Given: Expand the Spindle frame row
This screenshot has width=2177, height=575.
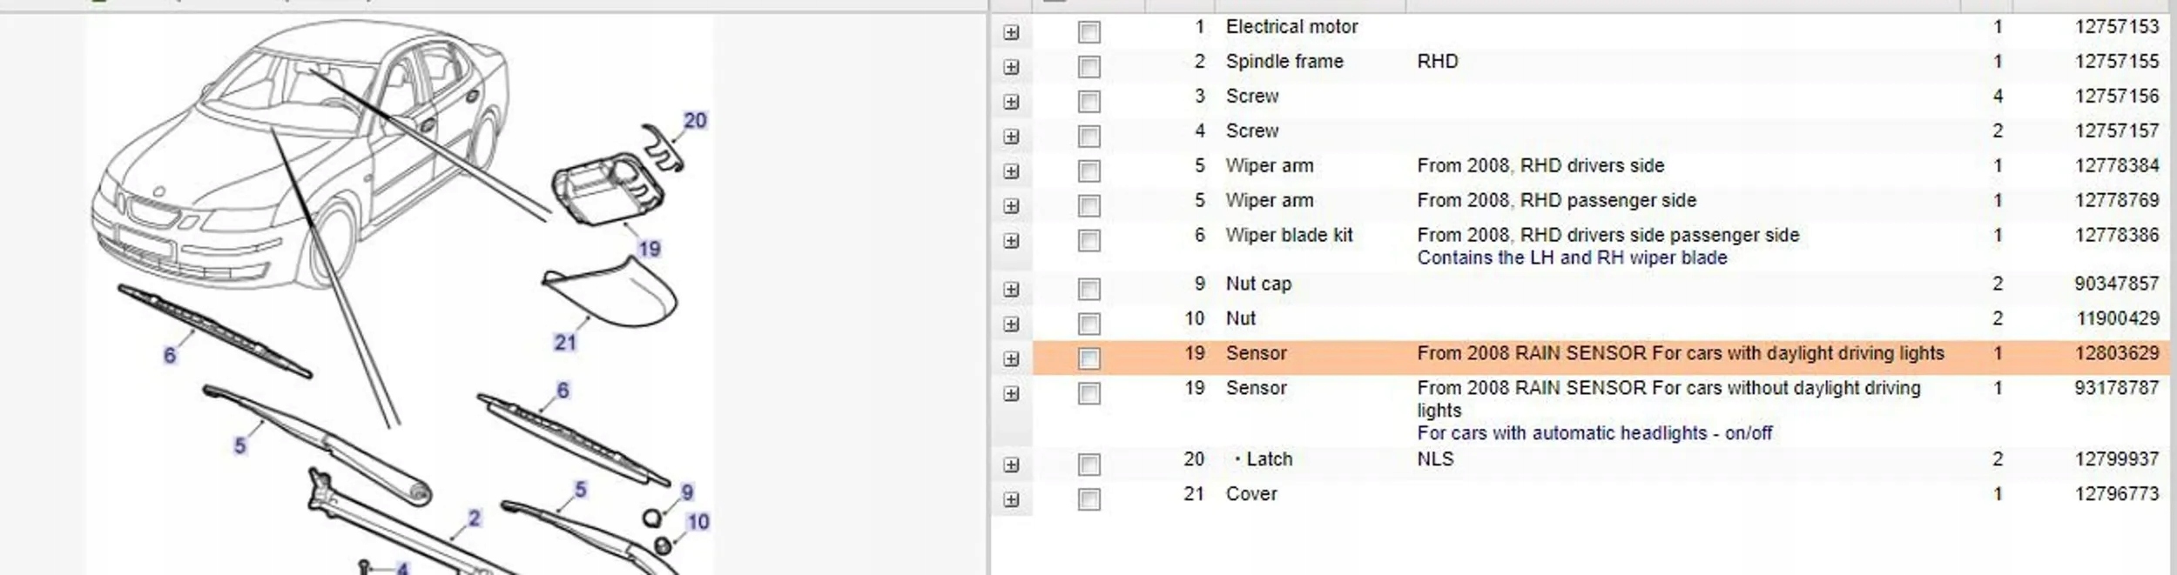Looking at the screenshot, I should point(1010,67).
